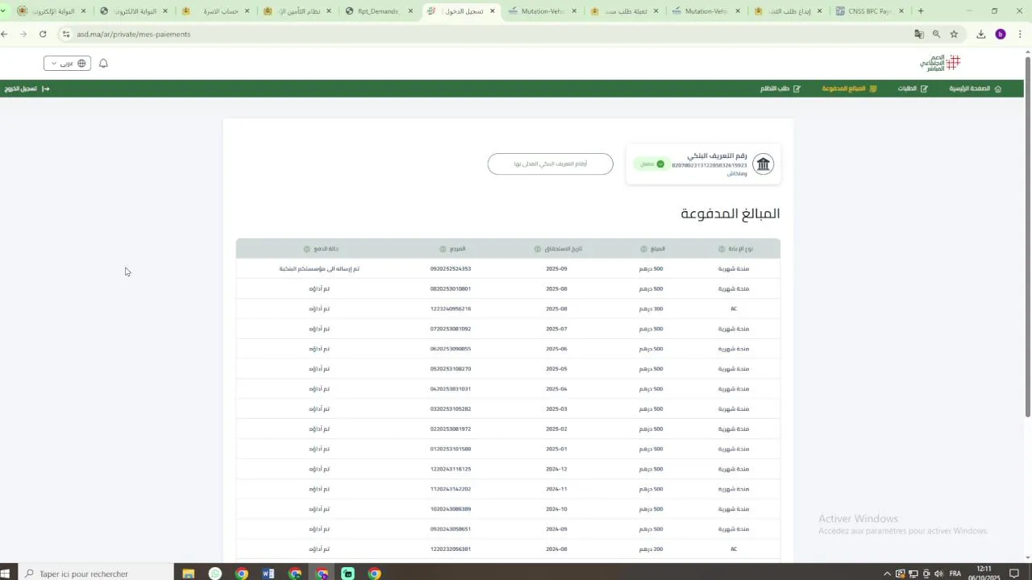Go forward in browser history
The image size is (1032, 580).
pyautogui.click(x=23, y=35)
